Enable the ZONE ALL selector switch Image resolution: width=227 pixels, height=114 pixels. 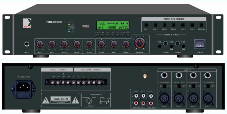[201, 25]
